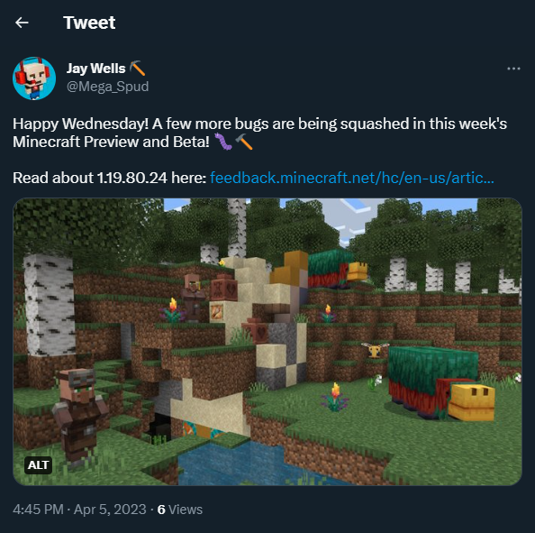Click the purple worm emoji in tweet
The height and width of the screenshot is (533, 535).
[x=223, y=142]
